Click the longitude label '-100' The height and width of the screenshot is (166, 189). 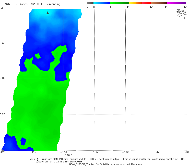125,152
